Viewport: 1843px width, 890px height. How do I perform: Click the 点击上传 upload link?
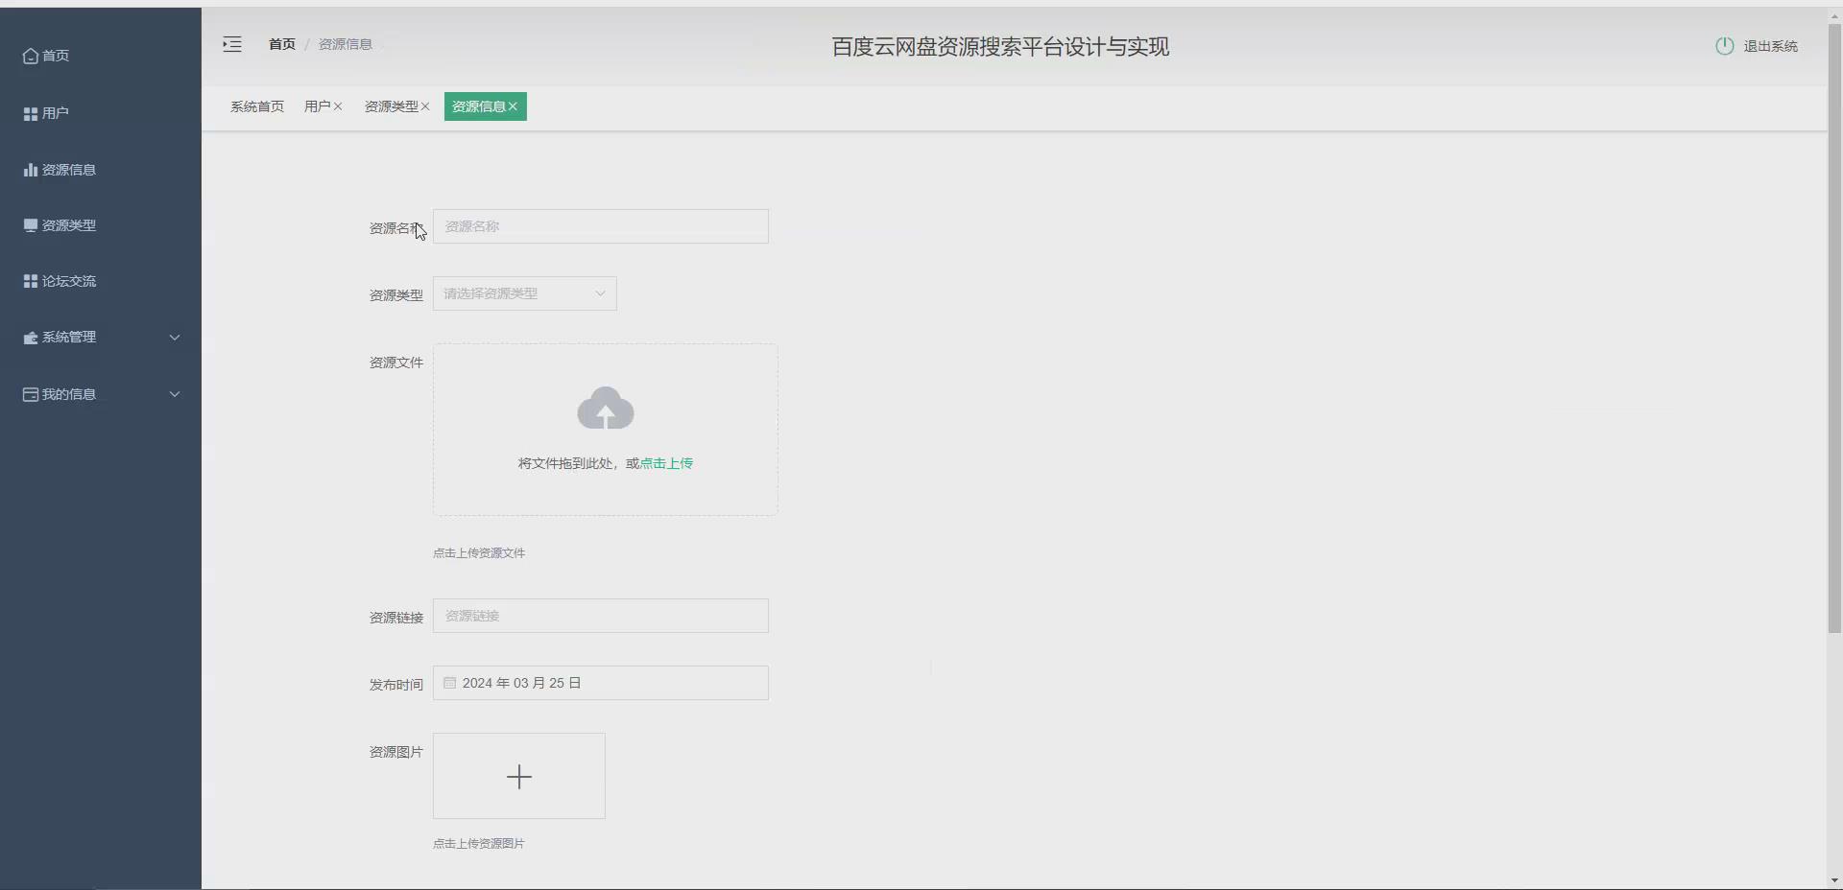[x=669, y=463]
